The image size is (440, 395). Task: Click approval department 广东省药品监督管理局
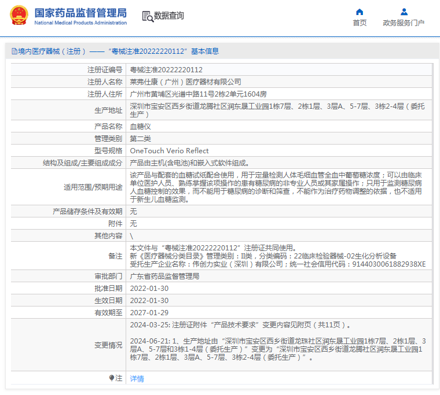coord(165,276)
